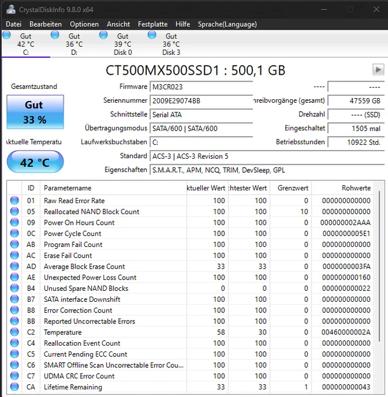The height and width of the screenshot is (397, 388).
Task: Click the Firmware field M3CR023
Action: coord(201,87)
